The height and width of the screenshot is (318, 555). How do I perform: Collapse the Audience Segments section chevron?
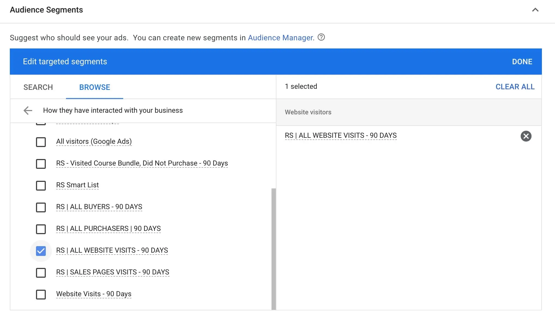pyautogui.click(x=535, y=10)
